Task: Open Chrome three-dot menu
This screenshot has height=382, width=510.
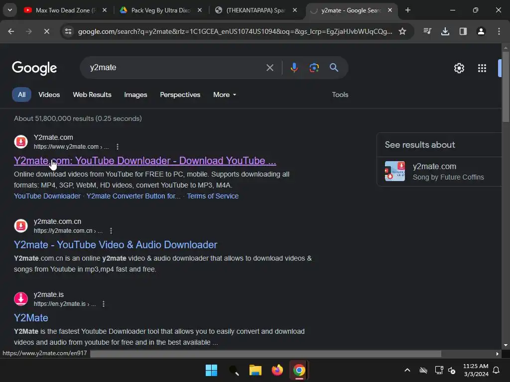Action: 499,31
